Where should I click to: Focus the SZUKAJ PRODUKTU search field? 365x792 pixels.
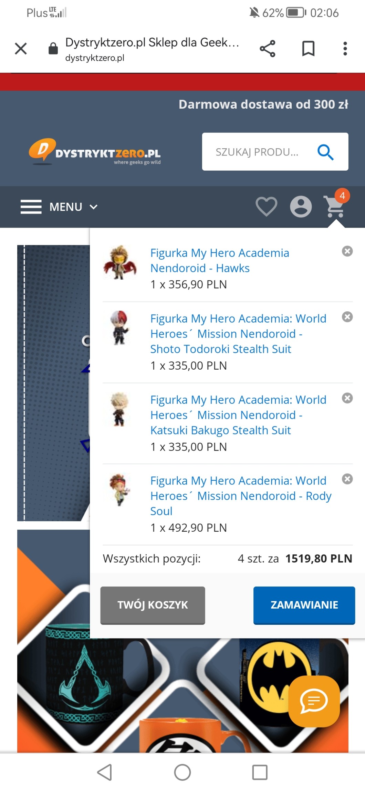tap(262, 152)
